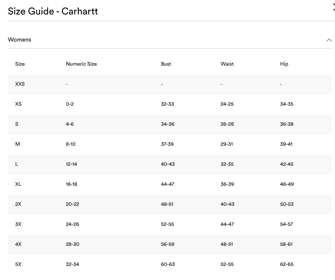Click the Hip column header
The width and height of the screenshot is (335, 280).
coord(284,64)
